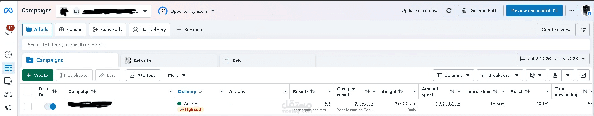Open the Breakdown dropdown

coord(500,75)
